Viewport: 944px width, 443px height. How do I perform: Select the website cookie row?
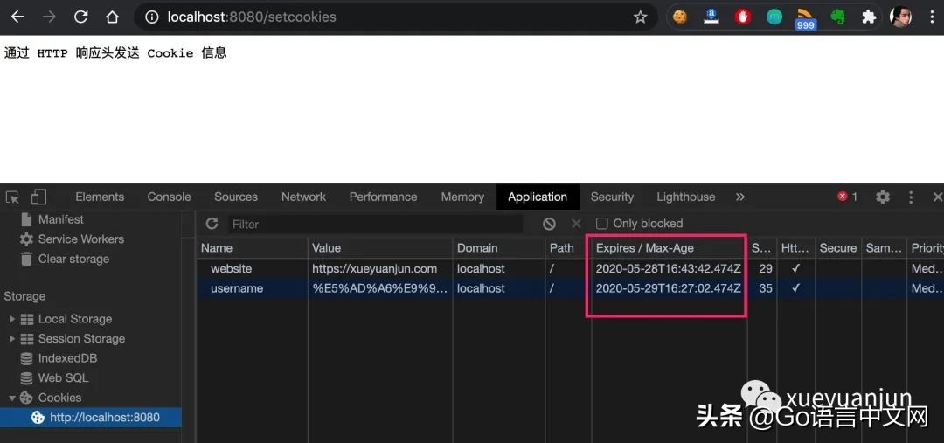pyautogui.click(x=570, y=269)
